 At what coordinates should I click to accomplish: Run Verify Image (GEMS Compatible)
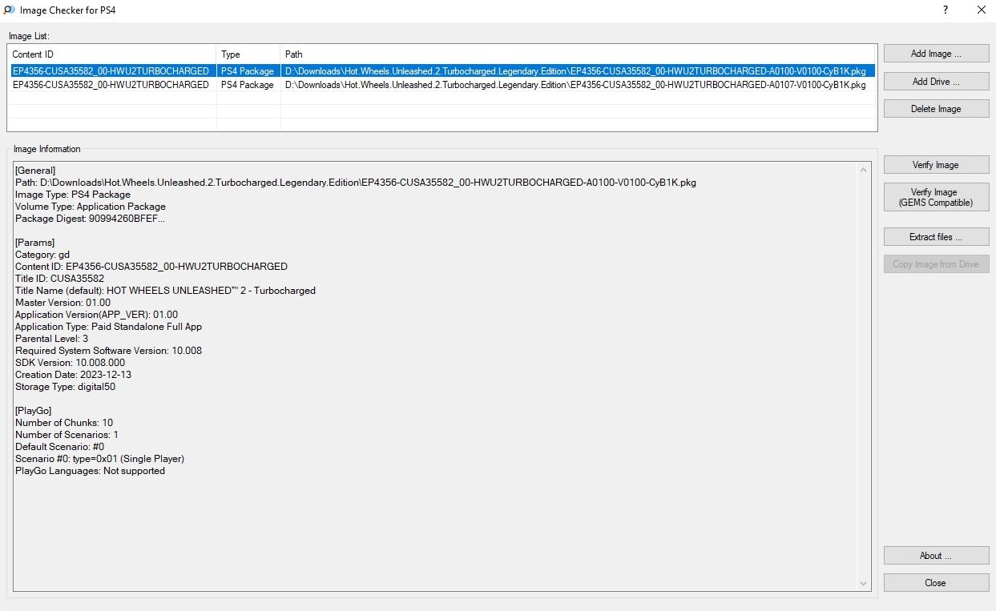click(x=936, y=197)
